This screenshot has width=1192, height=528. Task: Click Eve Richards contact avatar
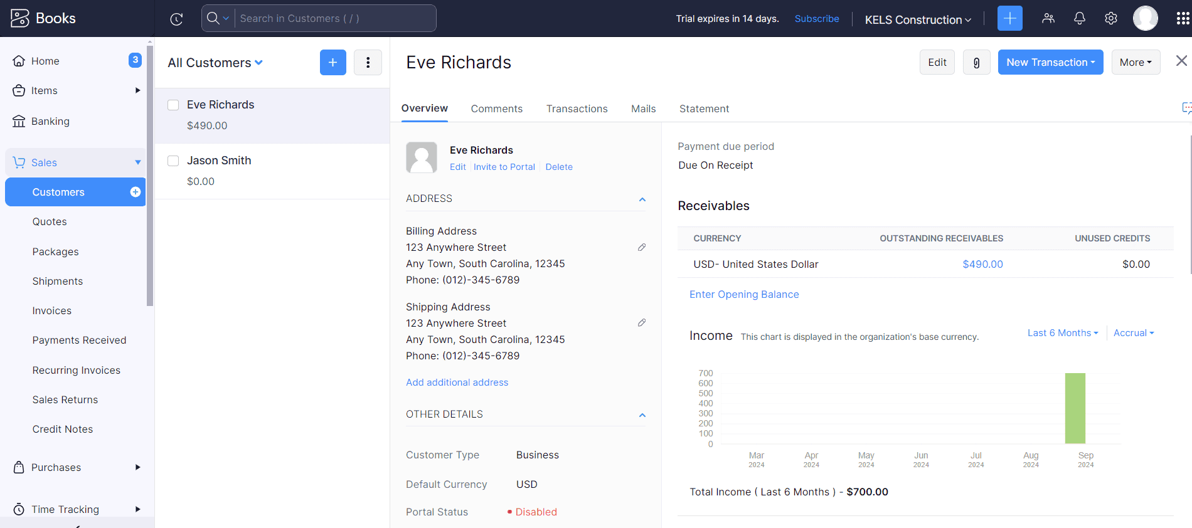point(422,157)
